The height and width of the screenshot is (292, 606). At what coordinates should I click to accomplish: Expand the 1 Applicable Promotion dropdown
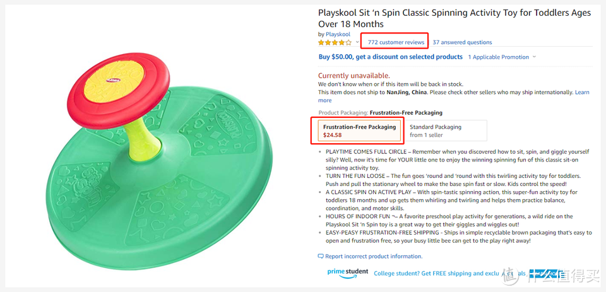(502, 57)
